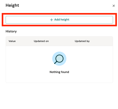This screenshot has height=109, width=118.
Task: Click the empty history table body
Action: point(59,64)
